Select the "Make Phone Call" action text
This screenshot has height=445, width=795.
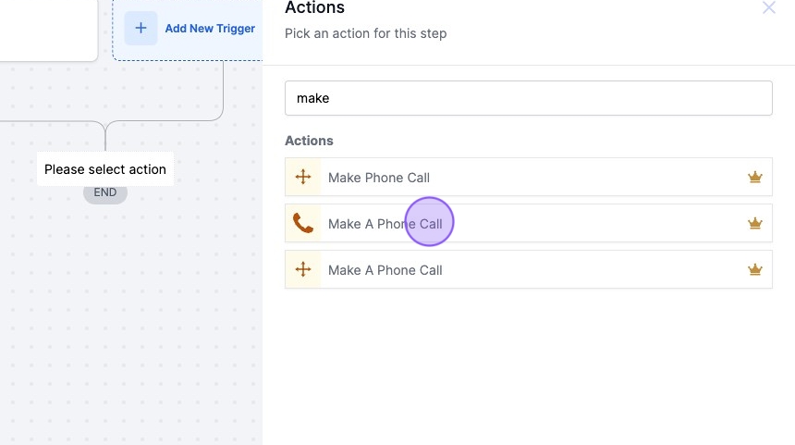tap(379, 178)
